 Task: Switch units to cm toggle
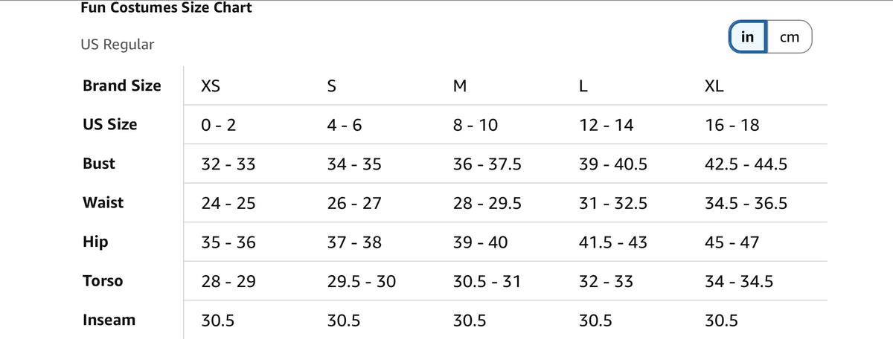(x=789, y=37)
